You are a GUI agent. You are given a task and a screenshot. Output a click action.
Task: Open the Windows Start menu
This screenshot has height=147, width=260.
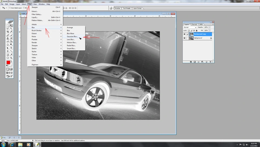(3, 145)
